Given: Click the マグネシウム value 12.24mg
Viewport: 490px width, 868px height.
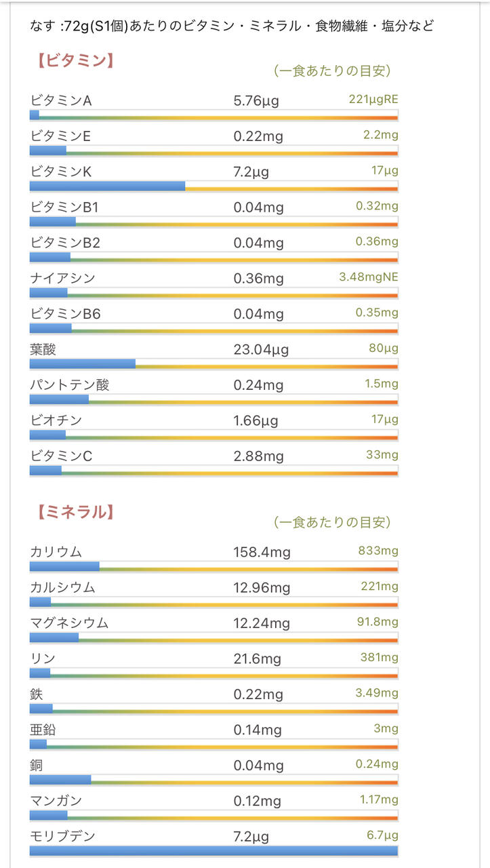Looking at the screenshot, I should click(262, 623).
